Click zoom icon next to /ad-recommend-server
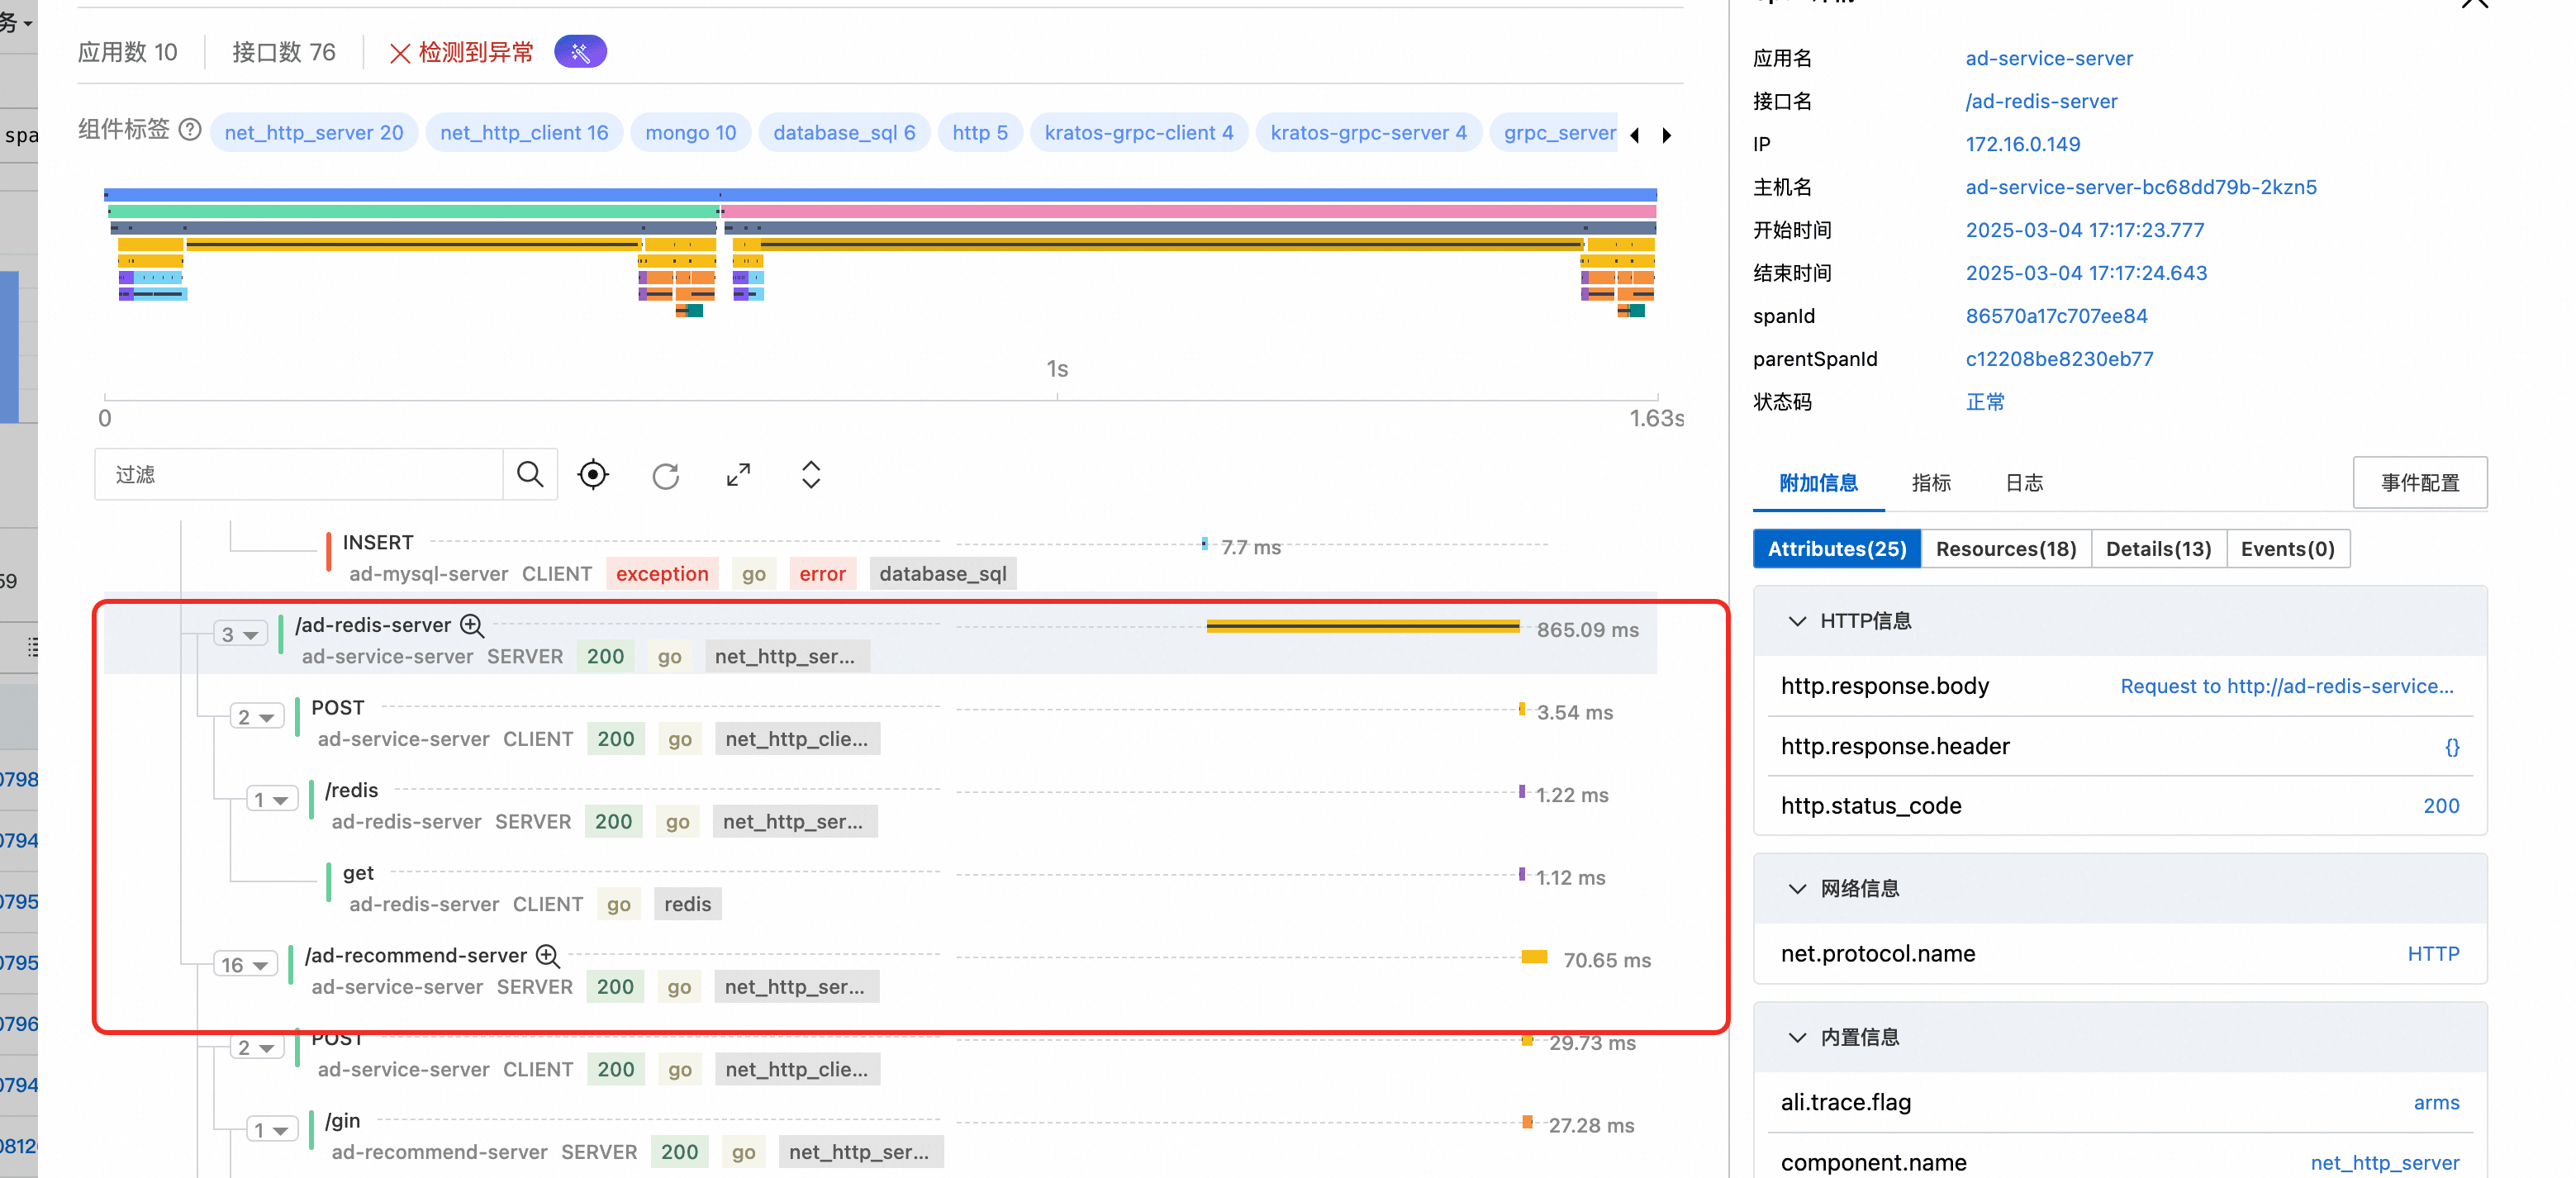The image size is (2576, 1178). (548, 956)
